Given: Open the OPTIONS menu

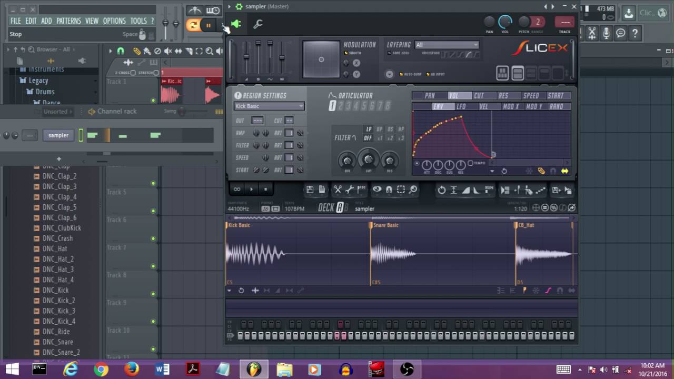Looking at the screenshot, I should pos(114,21).
